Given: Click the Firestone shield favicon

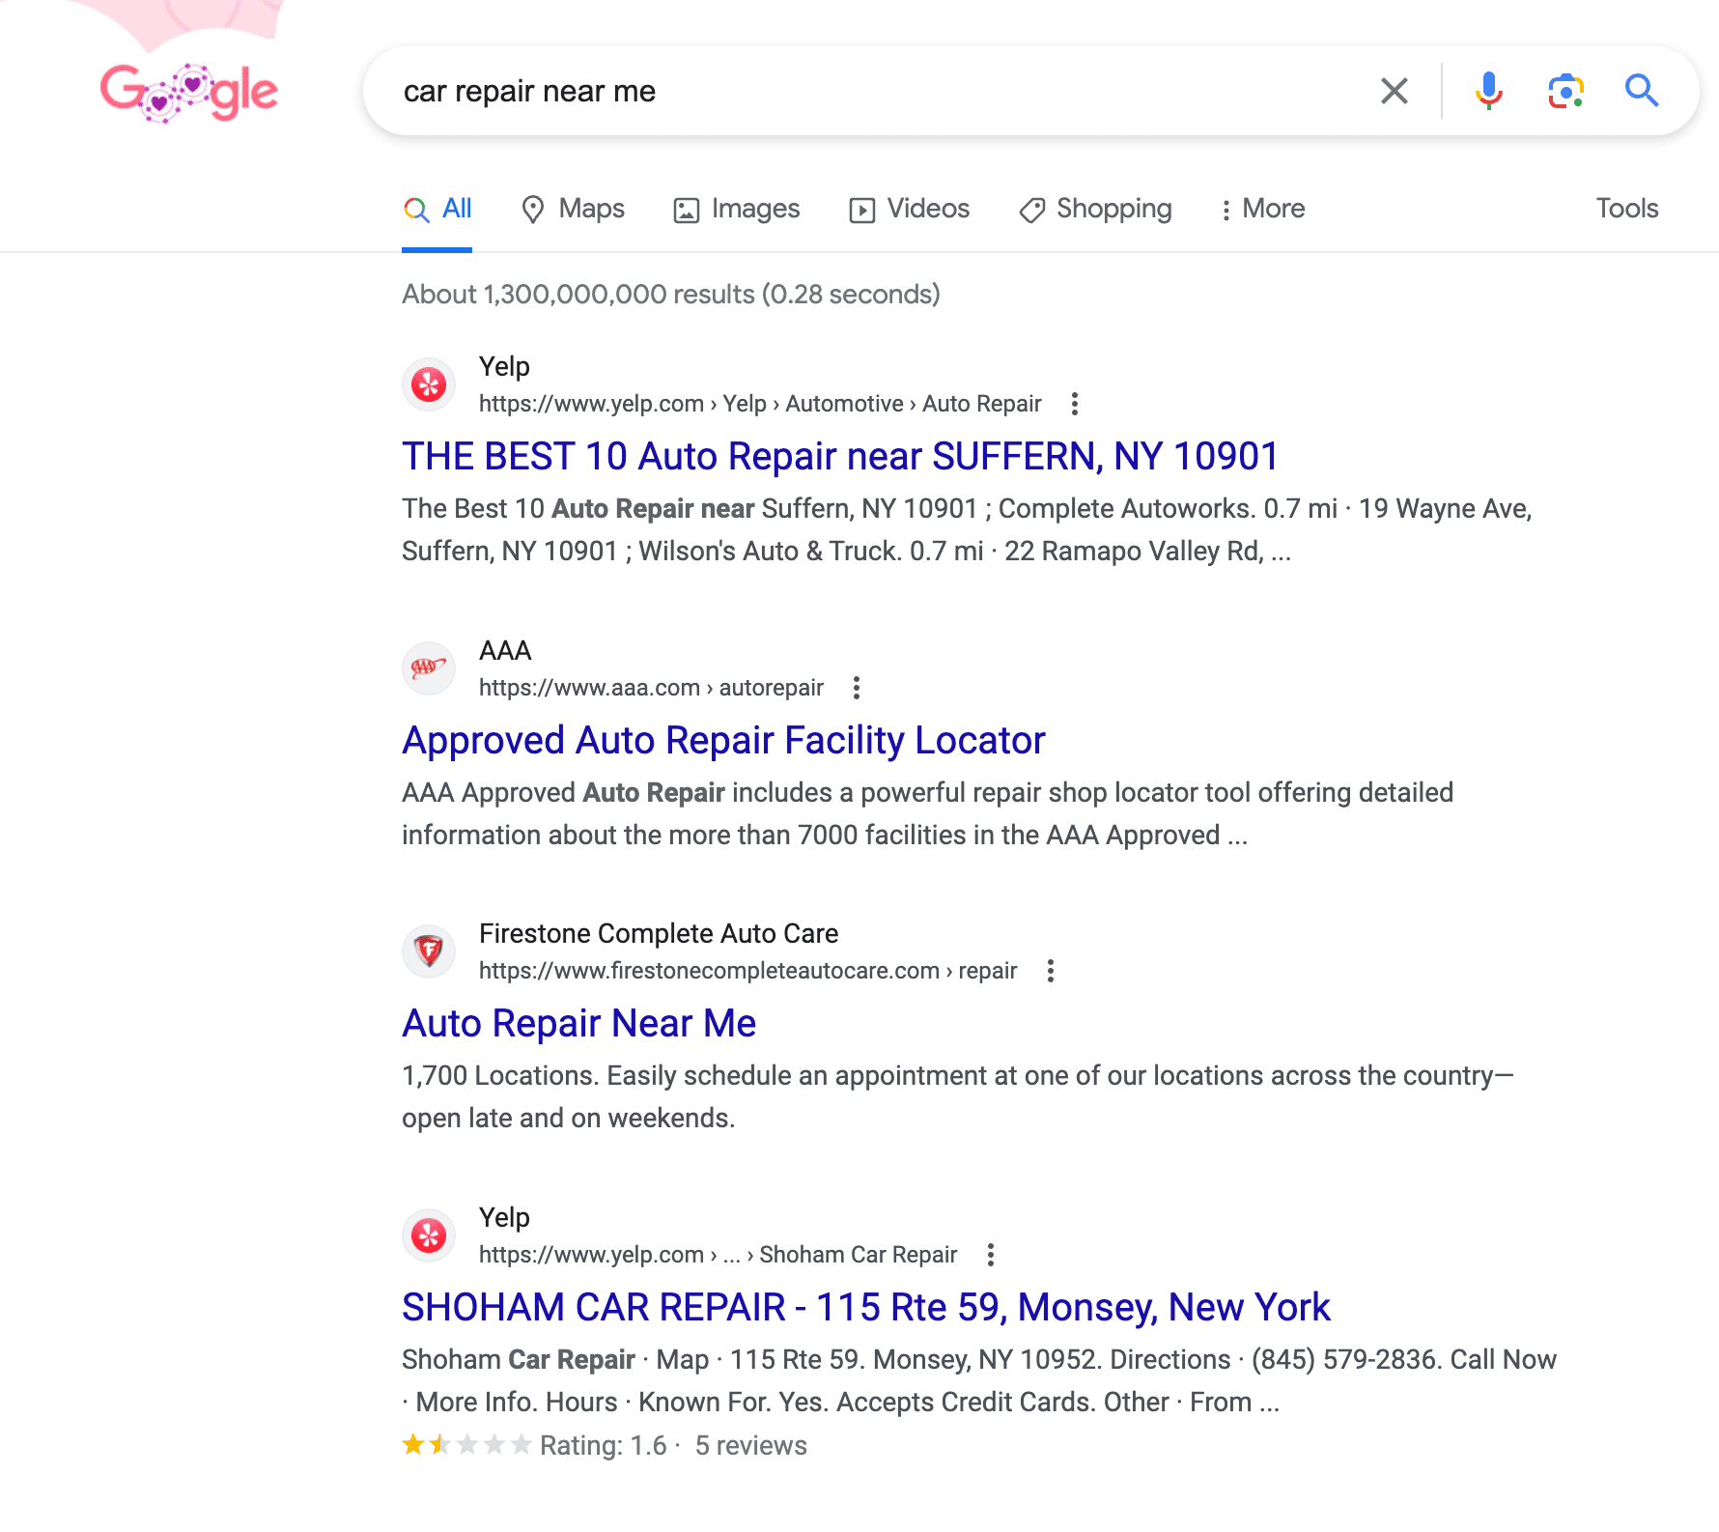Looking at the screenshot, I should (x=429, y=951).
